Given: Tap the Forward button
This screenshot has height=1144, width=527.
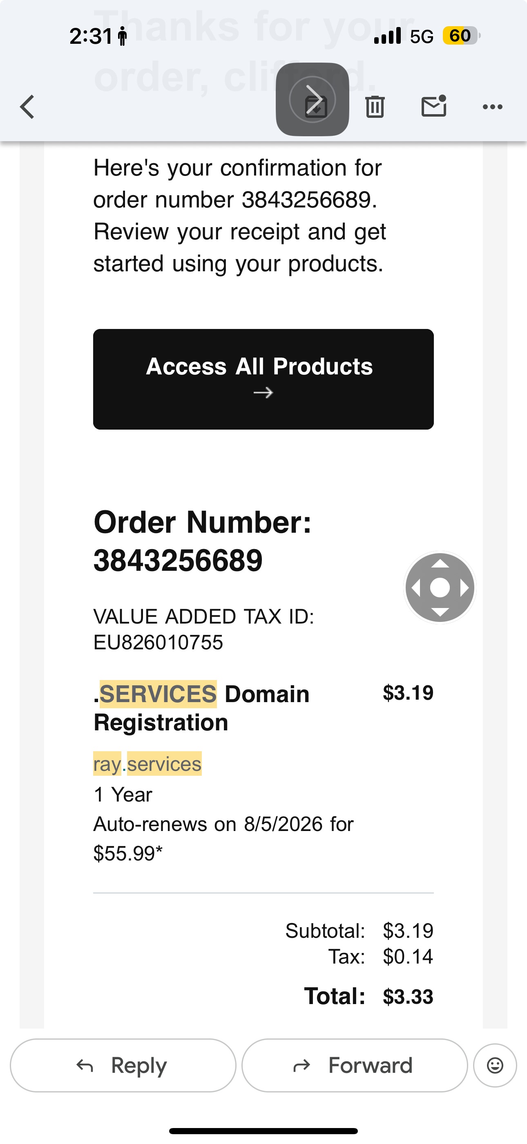Looking at the screenshot, I should tap(355, 1065).
